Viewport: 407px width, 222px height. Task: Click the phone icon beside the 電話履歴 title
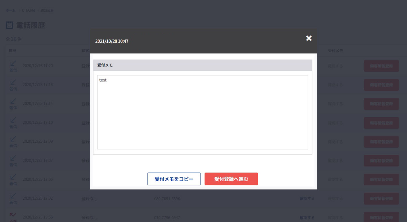tap(10, 25)
